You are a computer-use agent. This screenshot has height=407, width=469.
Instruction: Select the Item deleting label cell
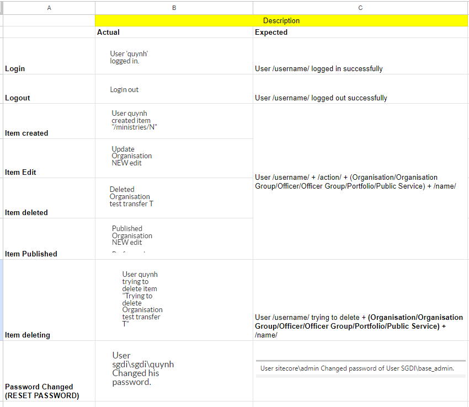(x=49, y=300)
